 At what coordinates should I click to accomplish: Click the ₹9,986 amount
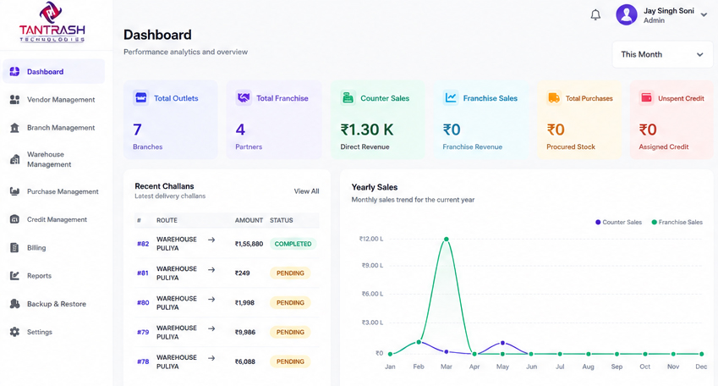245,332
